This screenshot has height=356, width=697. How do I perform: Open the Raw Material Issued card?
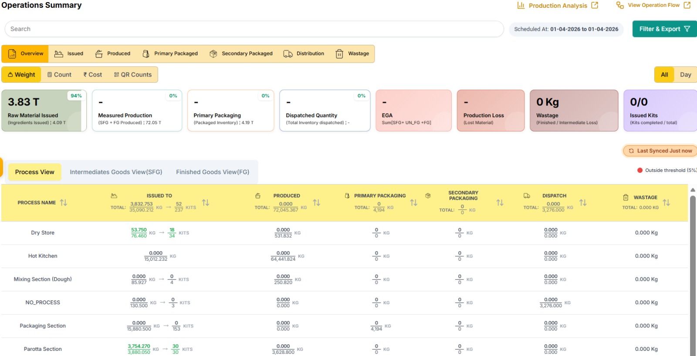click(x=44, y=111)
